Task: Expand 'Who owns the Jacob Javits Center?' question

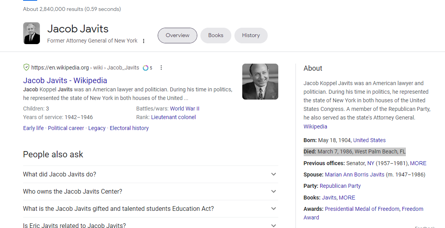Action: pos(150,191)
